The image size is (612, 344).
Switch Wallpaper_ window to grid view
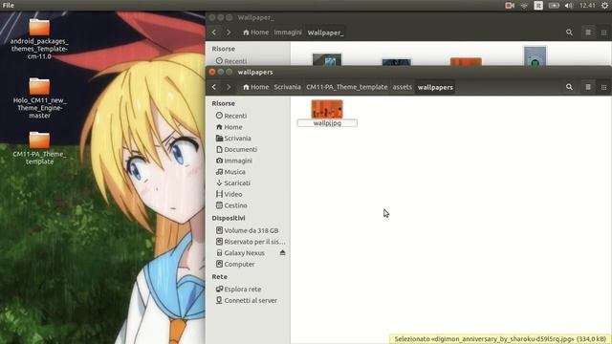[x=603, y=32]
